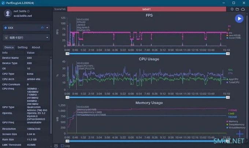Click the right handle of the FPS range slider

coord(228,54)
